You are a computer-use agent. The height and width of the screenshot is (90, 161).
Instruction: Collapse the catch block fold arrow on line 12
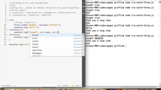pos(8,30)
